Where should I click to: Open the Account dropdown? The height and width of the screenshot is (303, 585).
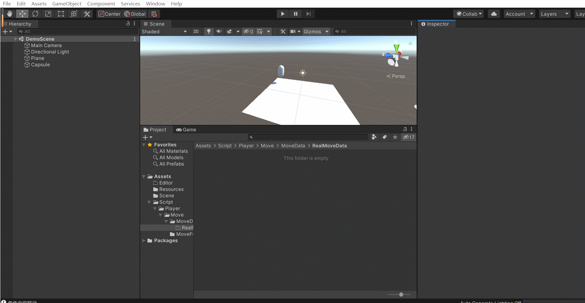click(x=519, y=14)
